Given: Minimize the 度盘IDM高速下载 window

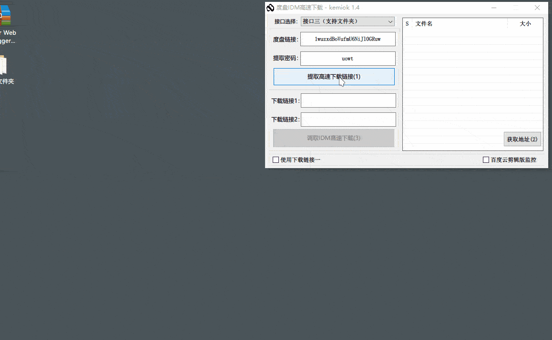Looking at the screenshot, I should (x=494, y=8).
